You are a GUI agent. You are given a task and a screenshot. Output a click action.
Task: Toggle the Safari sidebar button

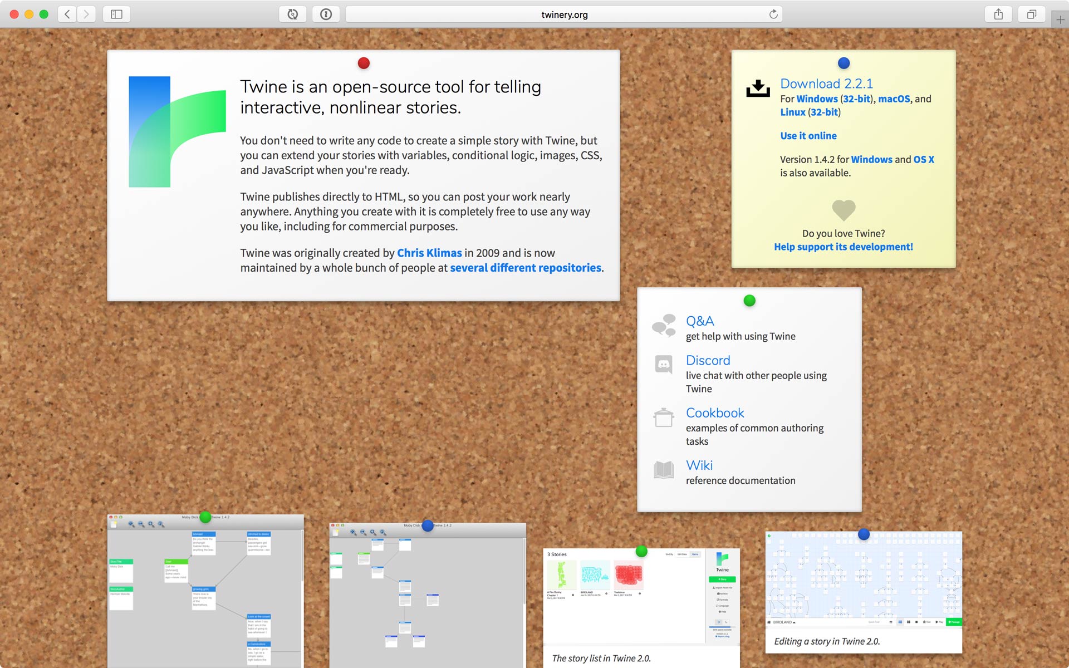(116, 14)
